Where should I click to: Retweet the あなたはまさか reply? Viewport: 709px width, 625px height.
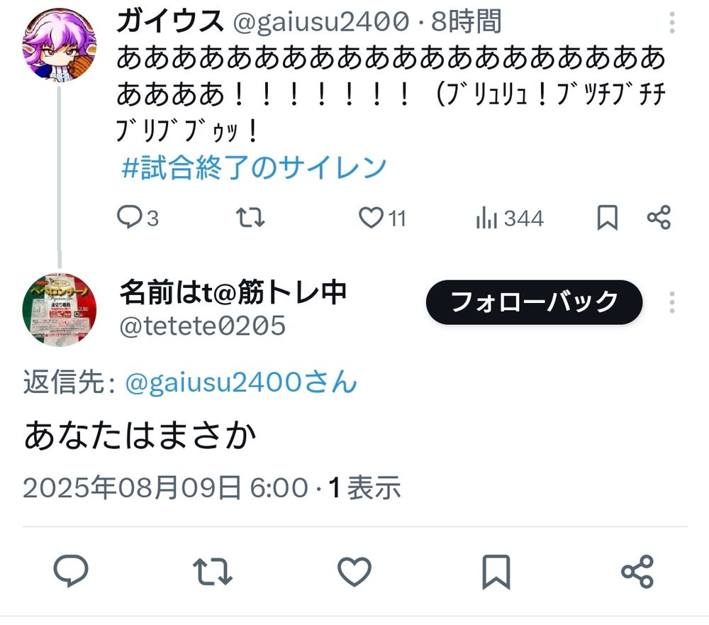coord(213,572)
